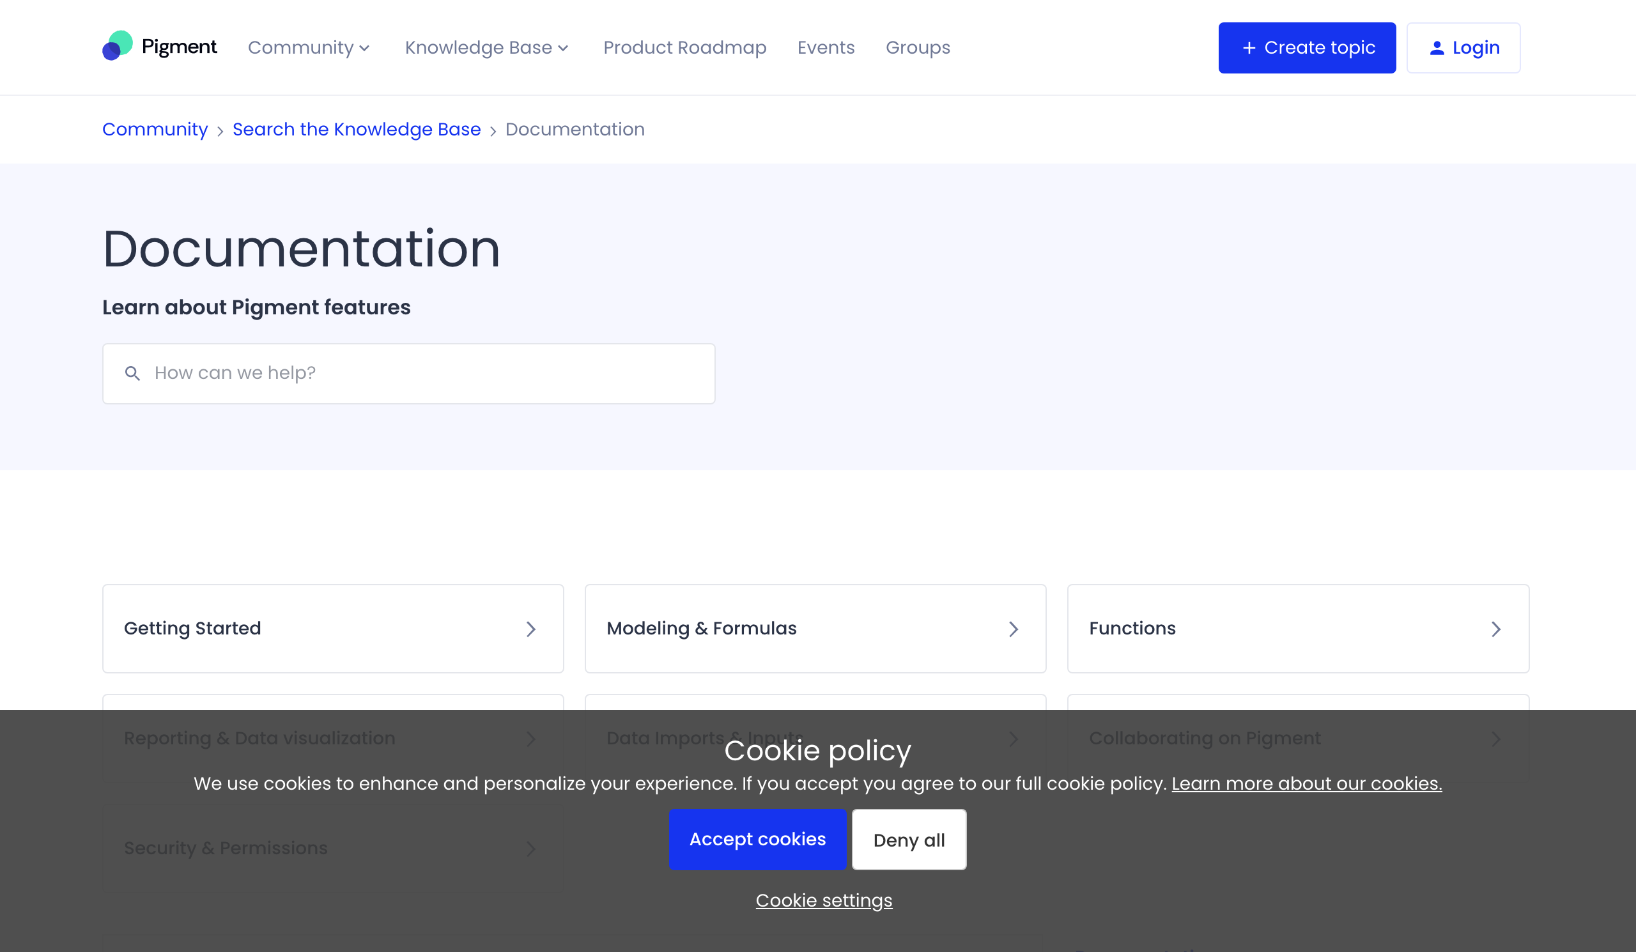Accept cookies in the cookie banner
This screenshot has height=952, width=1636.
[x=758, y=839]
